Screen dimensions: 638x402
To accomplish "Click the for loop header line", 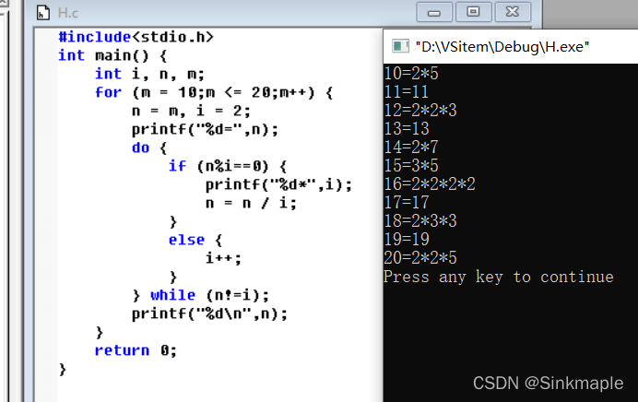I will (x=214, y=92).
